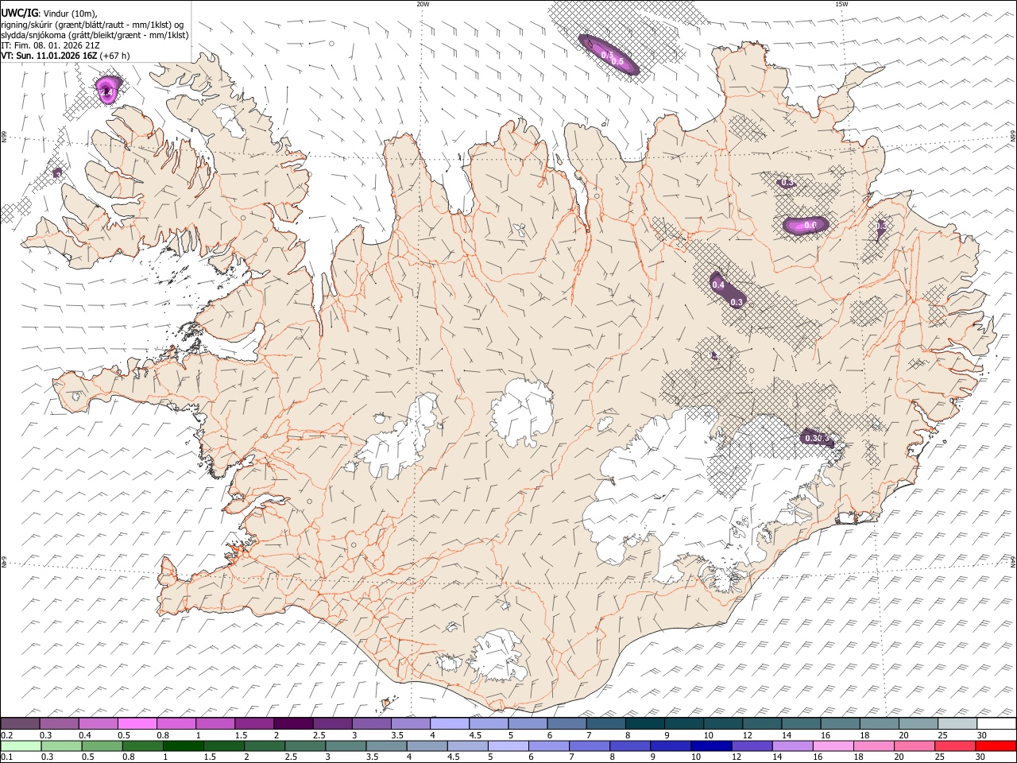Select the 'VT: Sun. 11.01.2026 16Z' valid time
Screen dimensions: 1017x763
pos(49,56)
